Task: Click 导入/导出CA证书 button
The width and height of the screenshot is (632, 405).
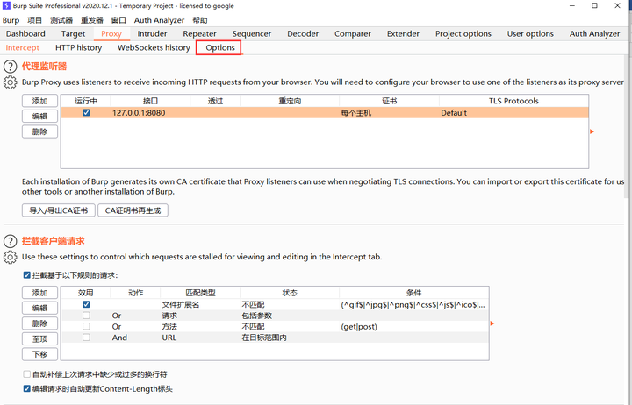Action: (x=59, y=210)
